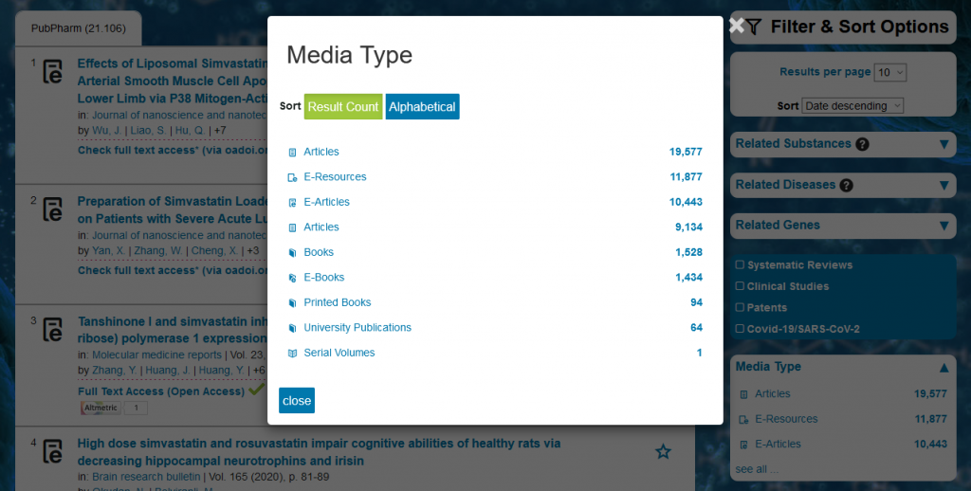
Task: Click Related Diseases help question mark icon
Action: pyautogui.click(x=846, y=186)
